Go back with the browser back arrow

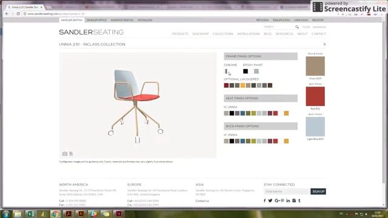click(7, 14)
